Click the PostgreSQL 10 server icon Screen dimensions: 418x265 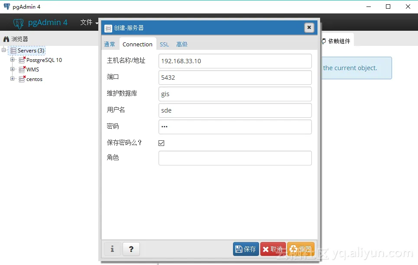tap(22, 60)
